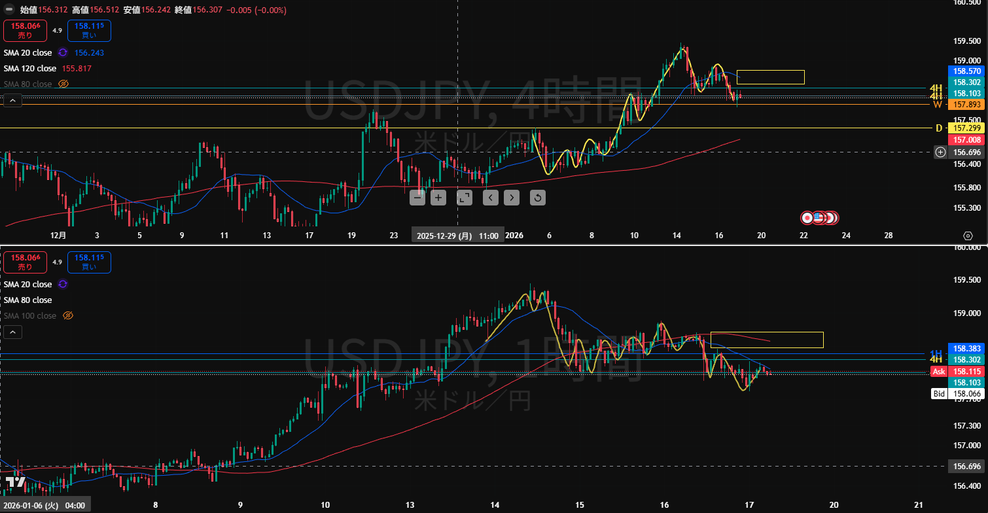Click the yellow D price label 157.299

[966, 128]
